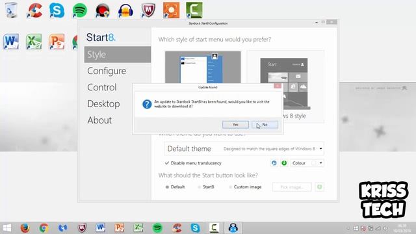Toggle Disable menu translucency checkbox
This screenshot has height=234, width=416.
(x=193, y=163)
